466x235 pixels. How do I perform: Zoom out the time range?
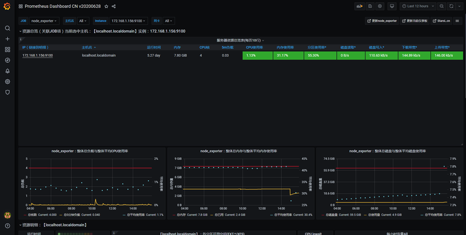(x=442, y=6)
